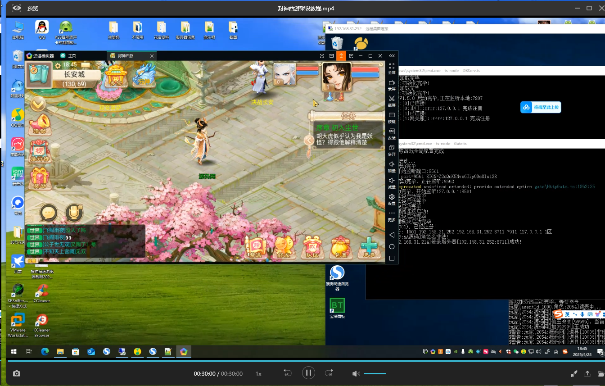Click the 截屏 scissors screenshot icon
This screenshot has width=605, height=386.
(392, 101)
